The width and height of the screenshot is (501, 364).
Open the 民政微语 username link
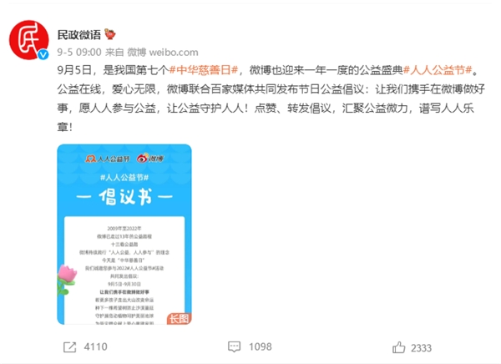click(79, 34)
